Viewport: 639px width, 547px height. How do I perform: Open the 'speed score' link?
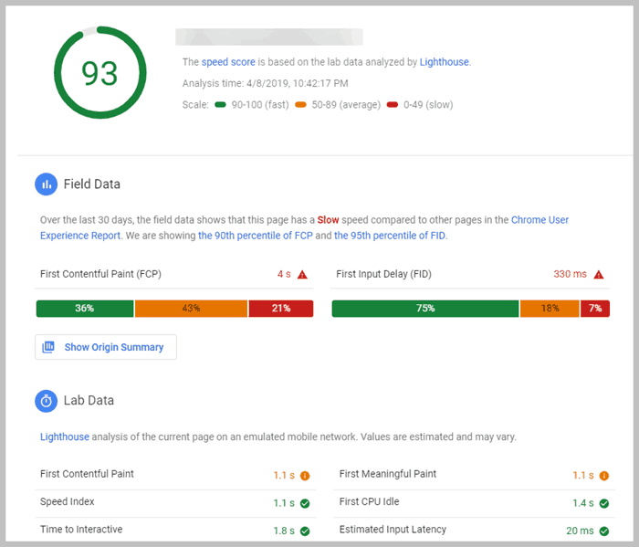coord(228,62)
